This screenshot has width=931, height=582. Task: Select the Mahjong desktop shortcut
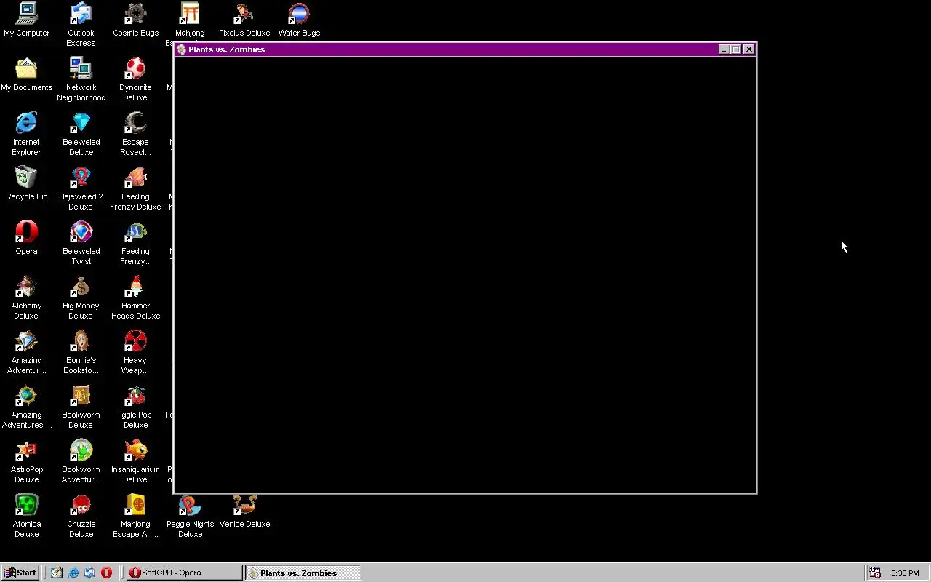coord(190,20)
